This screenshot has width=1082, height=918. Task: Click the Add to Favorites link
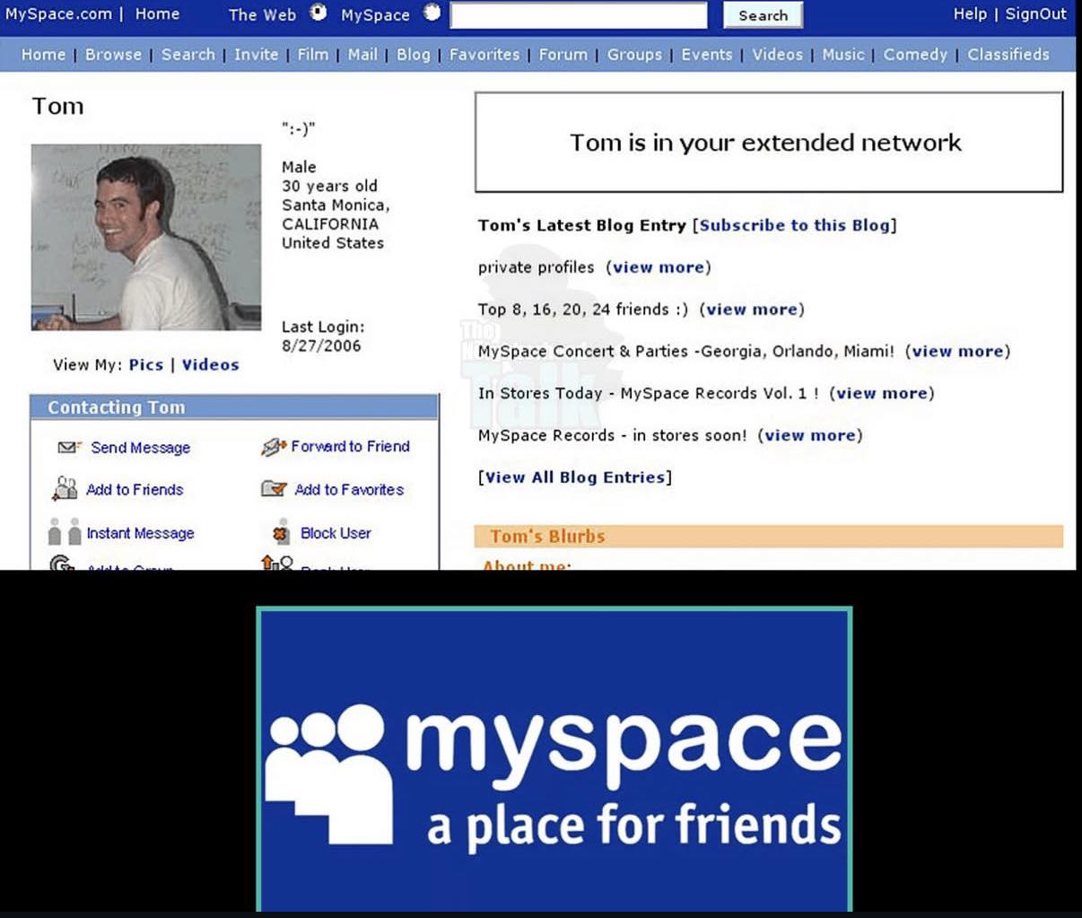(x=349, y=489)
